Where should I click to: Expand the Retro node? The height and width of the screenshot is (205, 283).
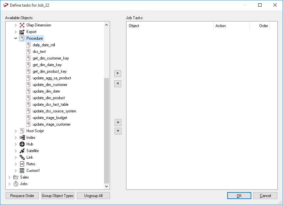tap(16, 164)
